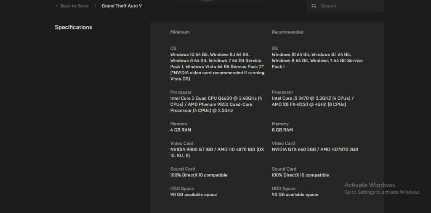This screenshot has height=213, width=431.
Task: Click the minimum HDD Space 90 GB entry
Action: pyautogui.click(x=193, y=195)
